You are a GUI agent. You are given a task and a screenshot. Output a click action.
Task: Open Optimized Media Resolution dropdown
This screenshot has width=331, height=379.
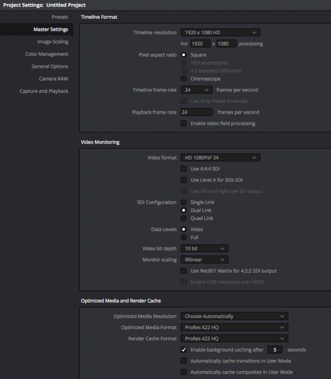[234, 316]
